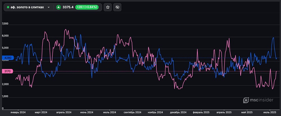Viewport: 281px width, 116px height.
Task: Click сентябрь 2024 on the timeline
Action: (132, 112)
